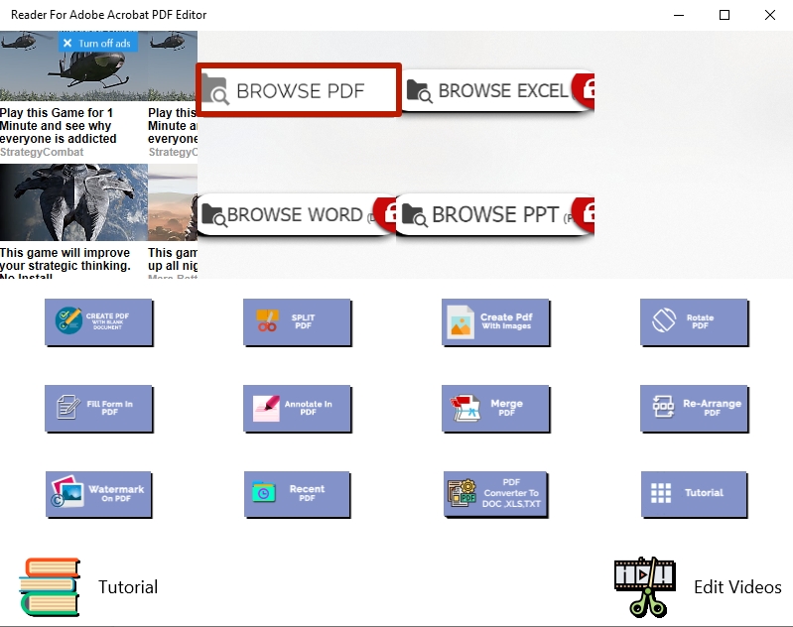
Task: Open Create Pdf With Images tool
Action: click(495, 321)
